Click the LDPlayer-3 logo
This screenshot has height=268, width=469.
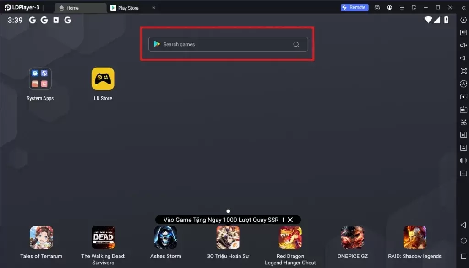coord(22,7)
